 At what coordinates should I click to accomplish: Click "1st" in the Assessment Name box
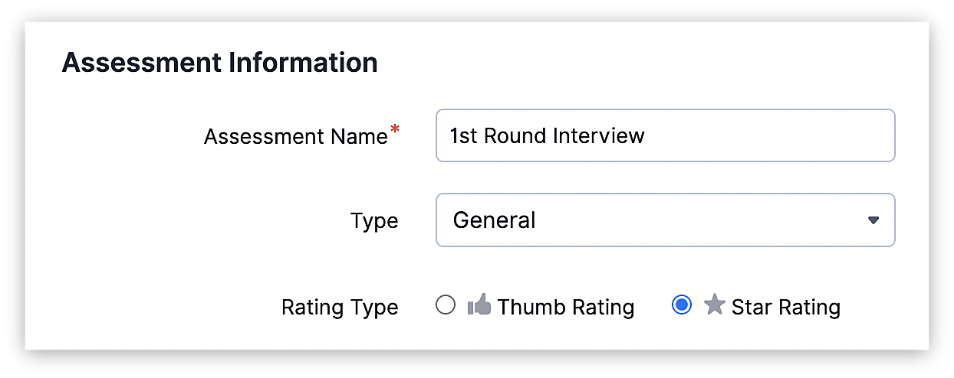[462, 135]
